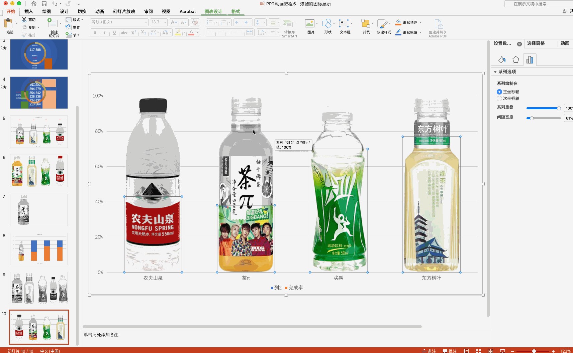
Task: Click the text highlight color pen icon
Action: [178, 32]
